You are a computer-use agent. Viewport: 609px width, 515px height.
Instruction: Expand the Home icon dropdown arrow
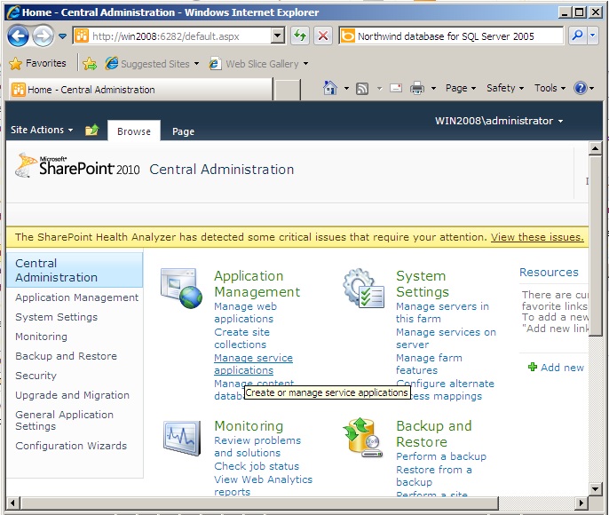346,89
